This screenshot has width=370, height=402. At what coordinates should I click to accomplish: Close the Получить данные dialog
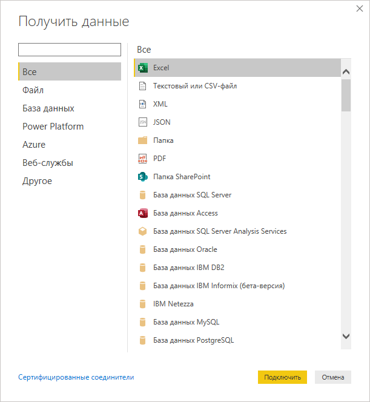360,8
